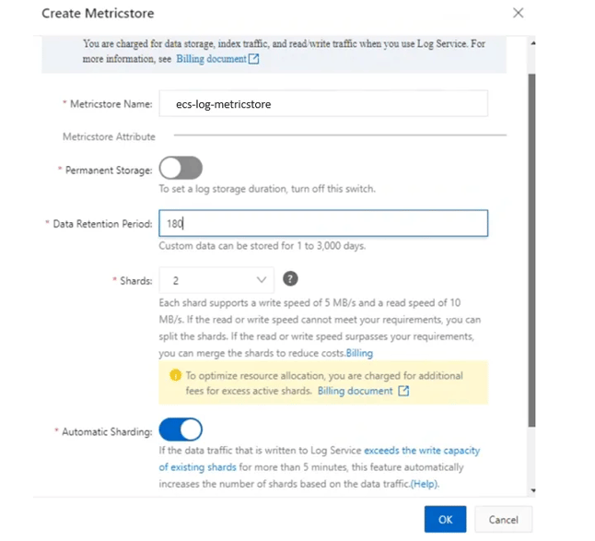Disable the Automatic Sharding switch
Image resolution: width=595 pixels, height=541 pixels.
[x=181, y=429]
